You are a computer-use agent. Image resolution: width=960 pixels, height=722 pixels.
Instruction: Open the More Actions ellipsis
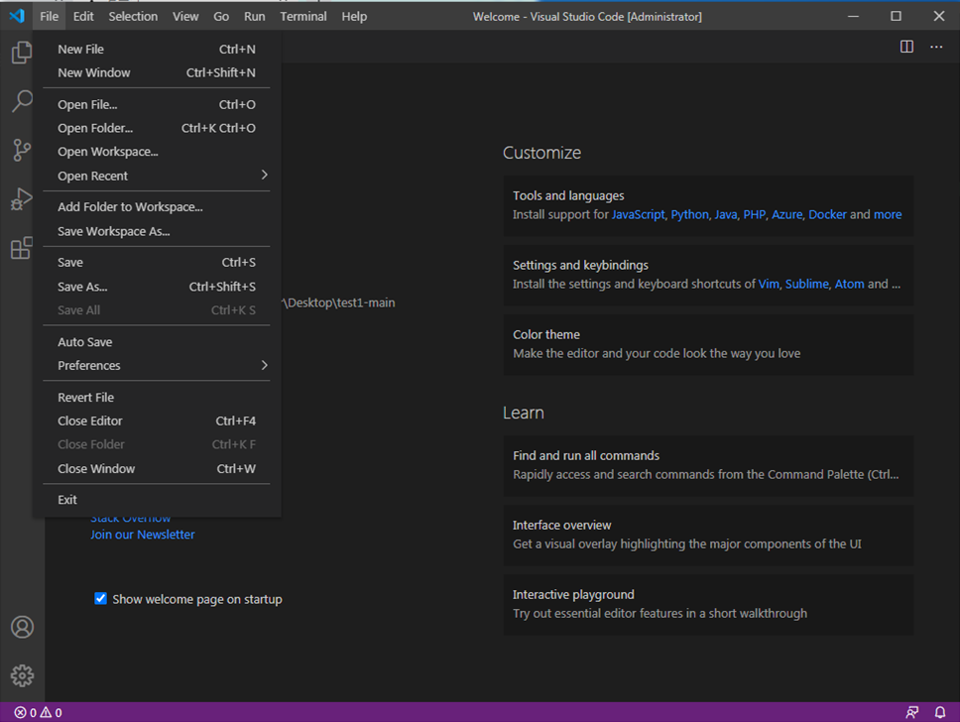click(x=936, y=47)
